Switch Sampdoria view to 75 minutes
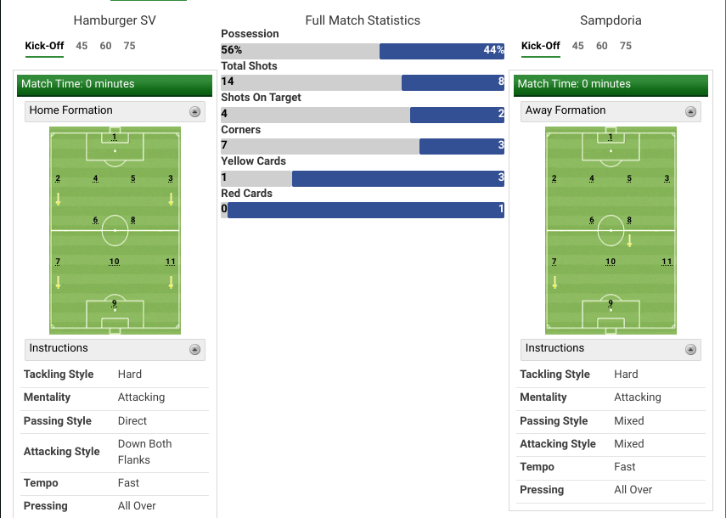This screenshot has height=518, width=726. 626,46
